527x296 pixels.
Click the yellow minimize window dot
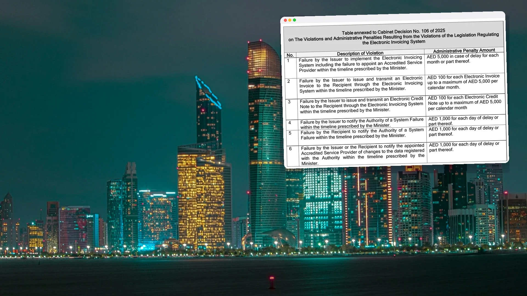(290, 20)
